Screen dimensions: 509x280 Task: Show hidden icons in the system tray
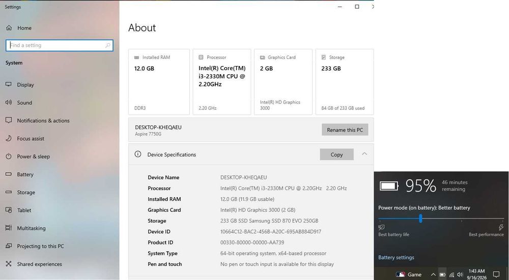tap(433, 274)
